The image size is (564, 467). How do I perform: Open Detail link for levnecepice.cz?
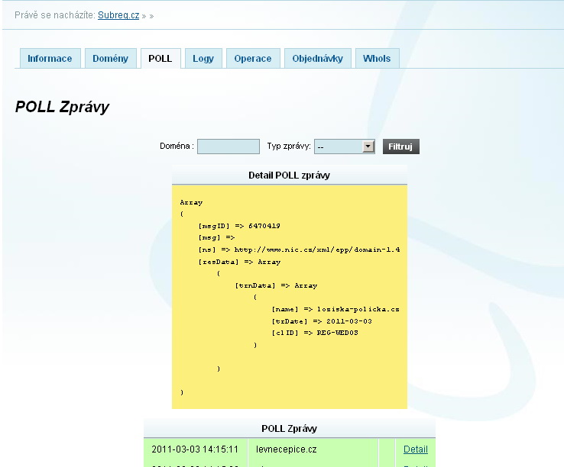click(415, 449)
